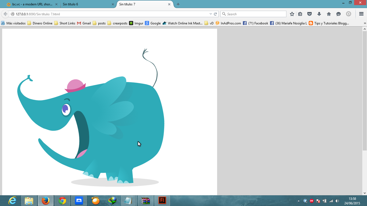The image size is (367, 206).
Task: Save page to Pocket
Action: click(x=310, y=14)
